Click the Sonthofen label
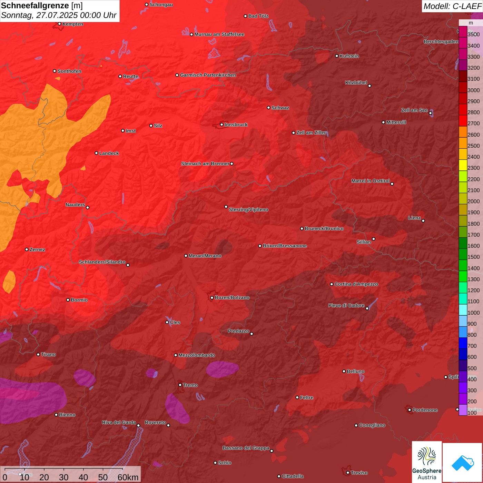The width and height of the screenshot is (483, 483). click(69, 71)
